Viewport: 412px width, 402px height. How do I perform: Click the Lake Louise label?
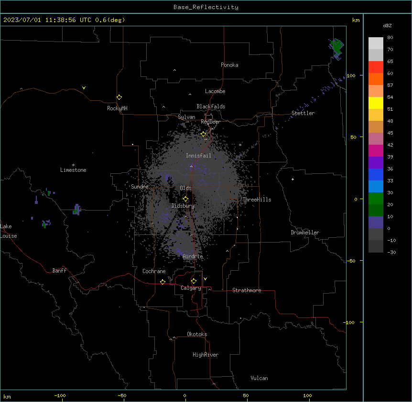(9, 231)
